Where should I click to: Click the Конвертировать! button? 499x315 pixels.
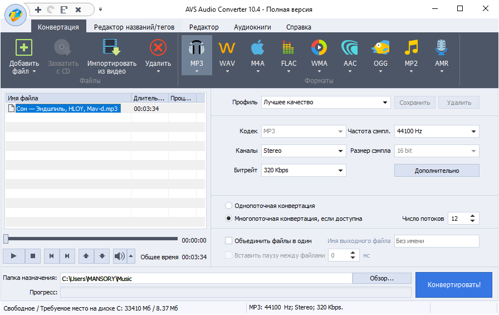point(454,285)
